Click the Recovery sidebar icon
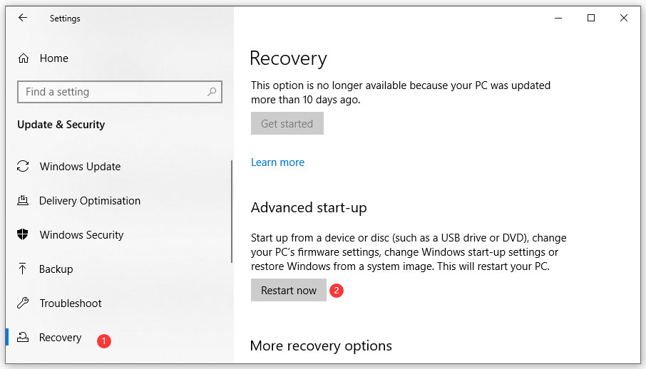The image size is (646, 369). tap(23, 337)
